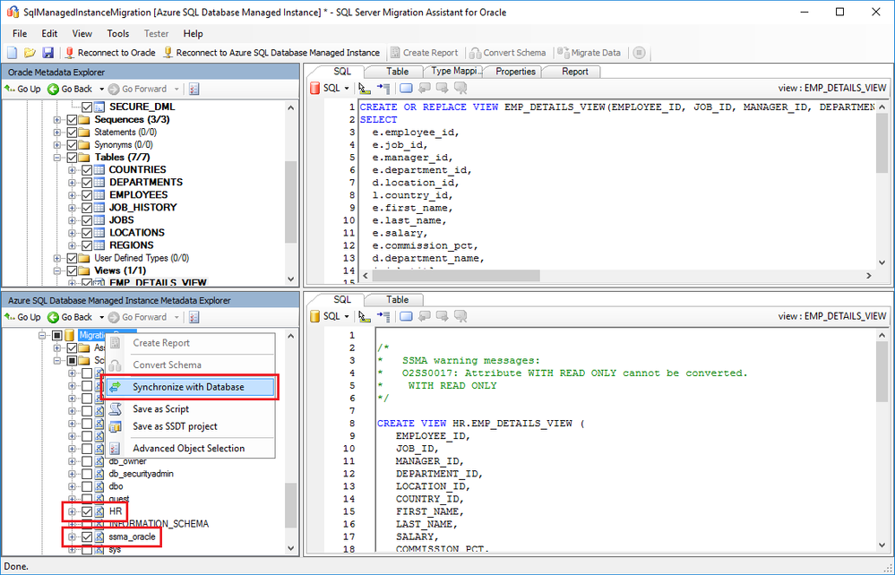Toggle the Sequences (3/3) checkbox
This screenshot has width=895, height=575.
72,120
